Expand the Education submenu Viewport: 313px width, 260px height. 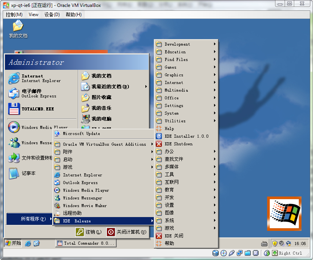click(x=186, y=52)
